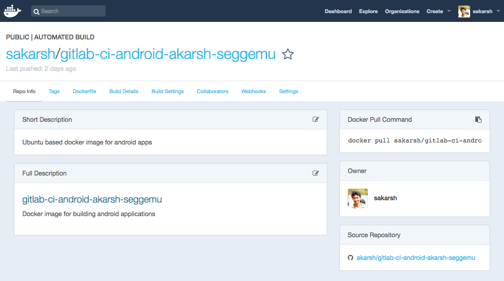The image size is (504, 281).
Task: Click the sakarsh username in the top bar
Action: [x=482, y=11]
